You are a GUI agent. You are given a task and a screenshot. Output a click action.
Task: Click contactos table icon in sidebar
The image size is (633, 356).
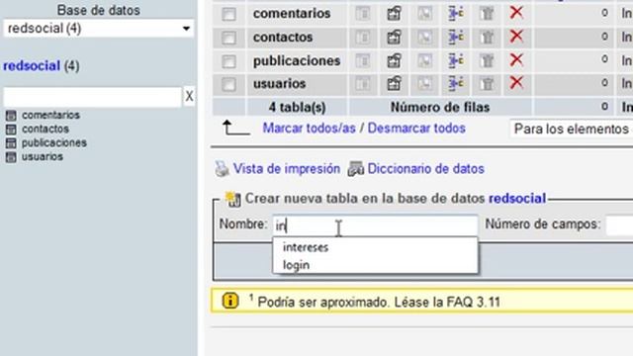(11, 130)
